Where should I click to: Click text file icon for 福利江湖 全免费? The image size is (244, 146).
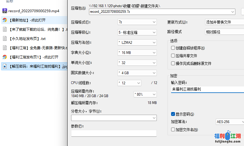pos(5,48)
